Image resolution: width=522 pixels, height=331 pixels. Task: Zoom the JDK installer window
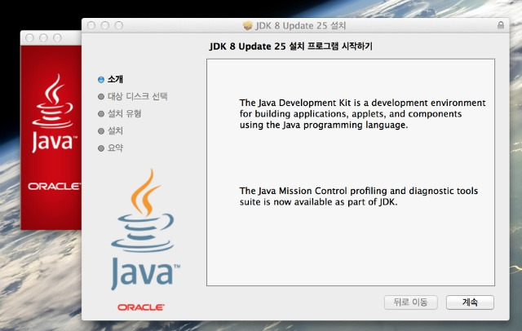(x=119, y=25)
